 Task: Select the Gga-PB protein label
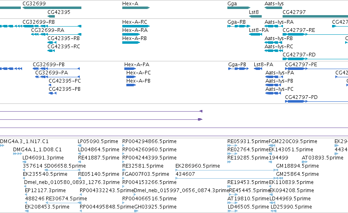(x=237, y=65)
